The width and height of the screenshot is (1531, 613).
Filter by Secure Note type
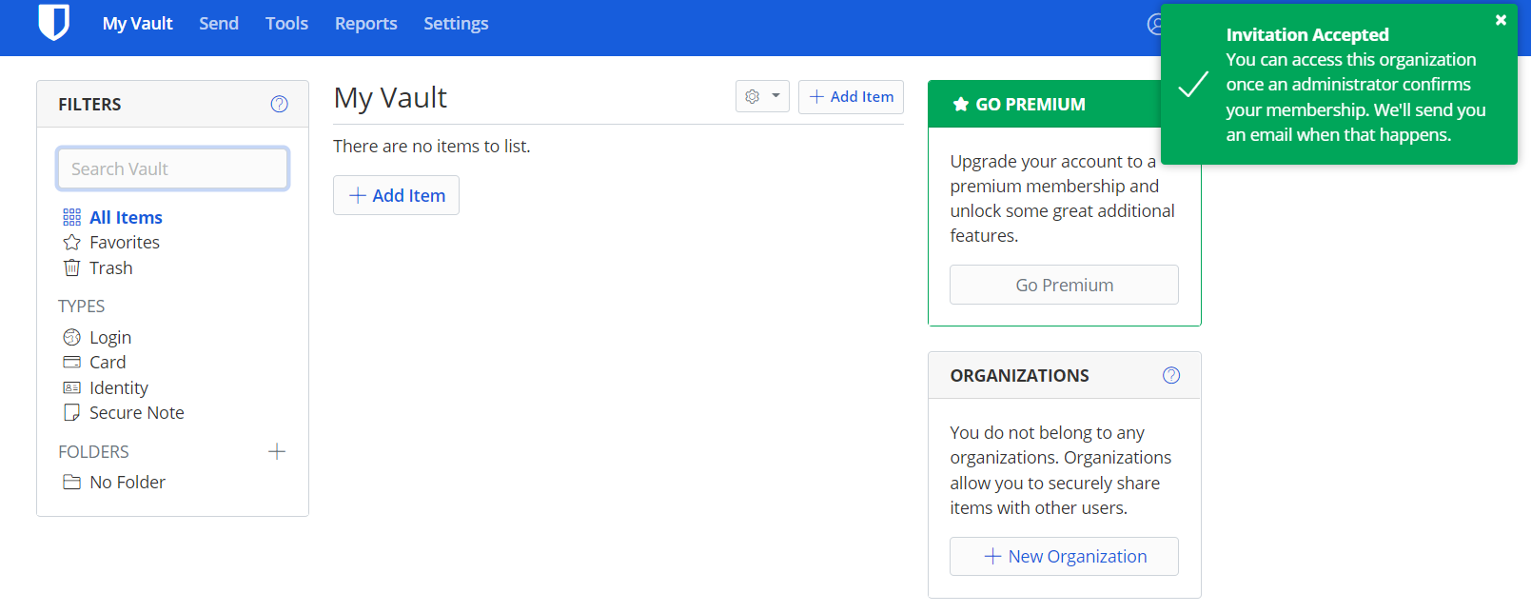[x=137, y=412]
